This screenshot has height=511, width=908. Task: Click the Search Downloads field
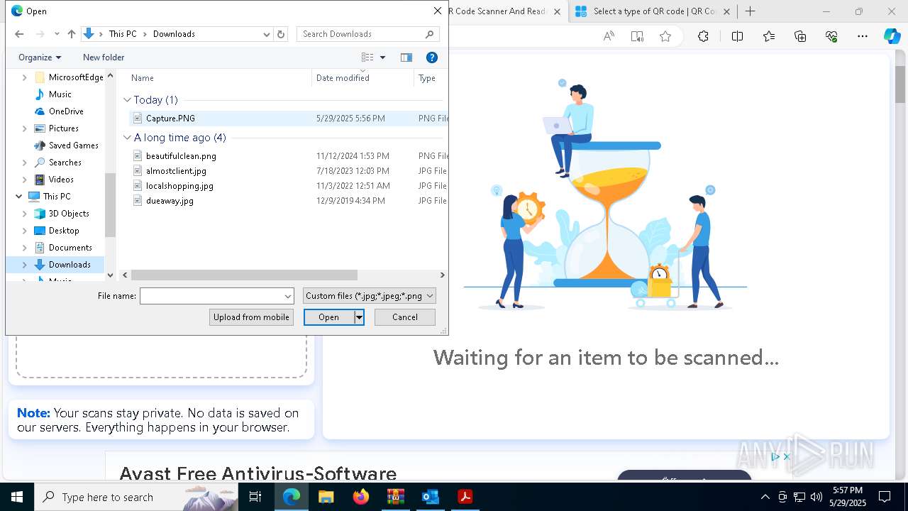[x=368, y=34]
